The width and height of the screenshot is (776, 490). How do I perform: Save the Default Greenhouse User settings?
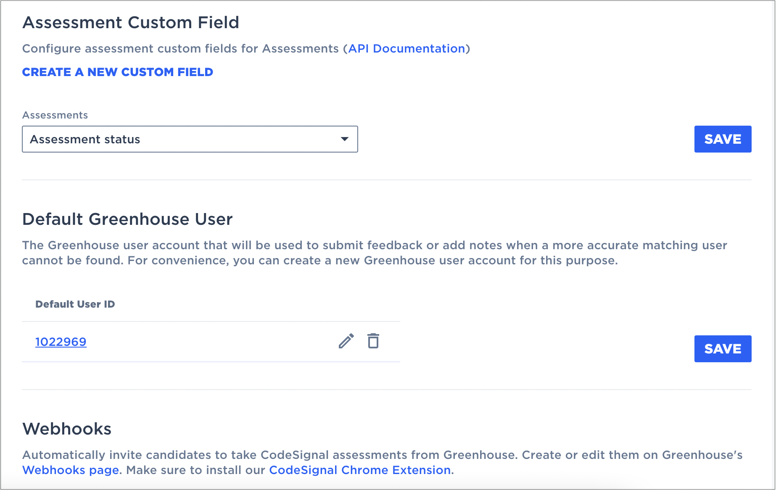pyautogui.click(x=723, y=349)
